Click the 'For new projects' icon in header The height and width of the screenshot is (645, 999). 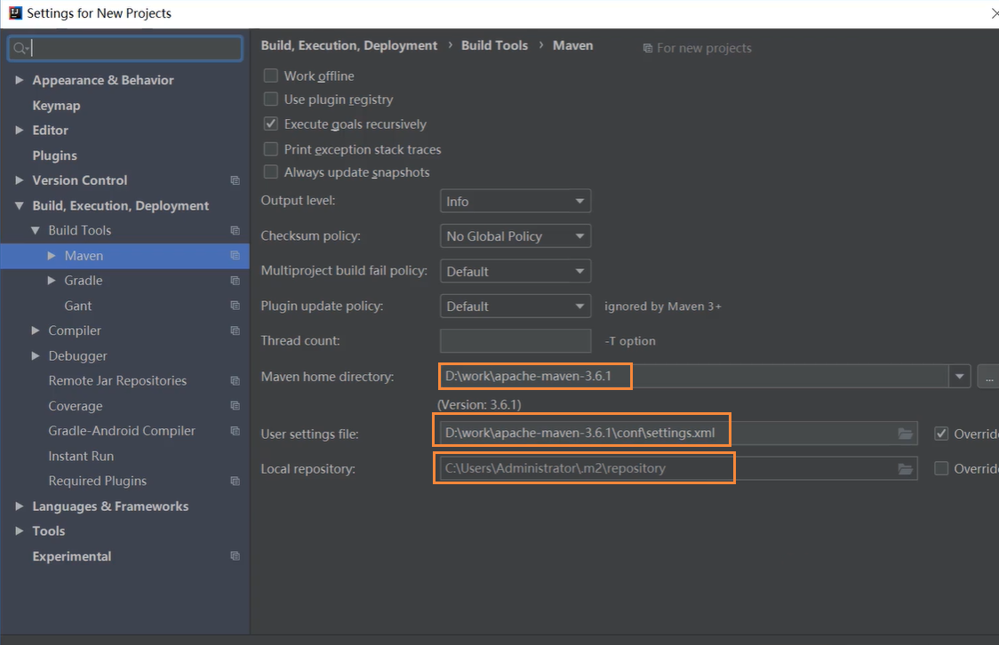point(647,48)
